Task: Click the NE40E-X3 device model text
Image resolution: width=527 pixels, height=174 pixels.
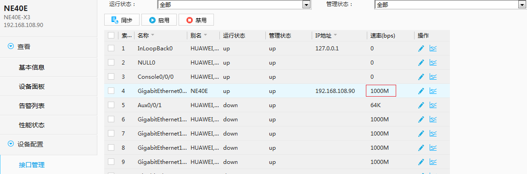Action: coord(17,17)
